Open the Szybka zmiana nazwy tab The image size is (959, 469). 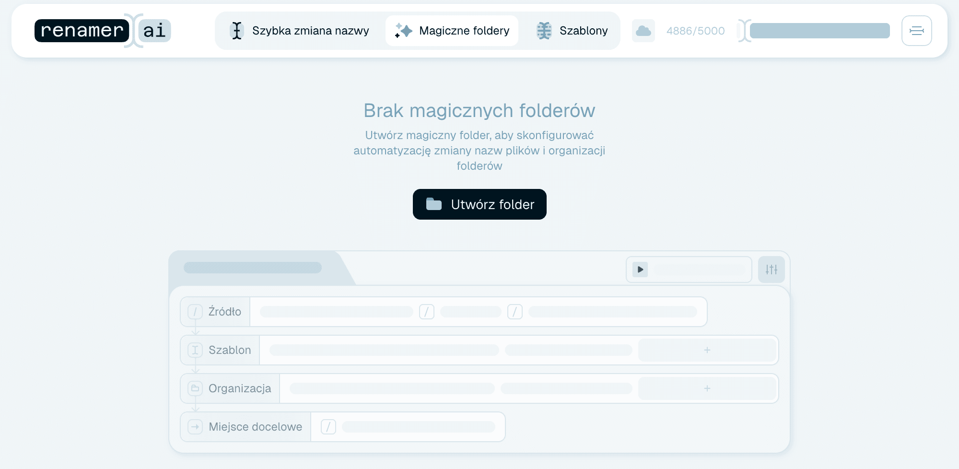coord(300,31)
